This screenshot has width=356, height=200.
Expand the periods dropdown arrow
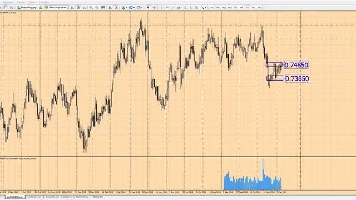(x=134, y=8)
